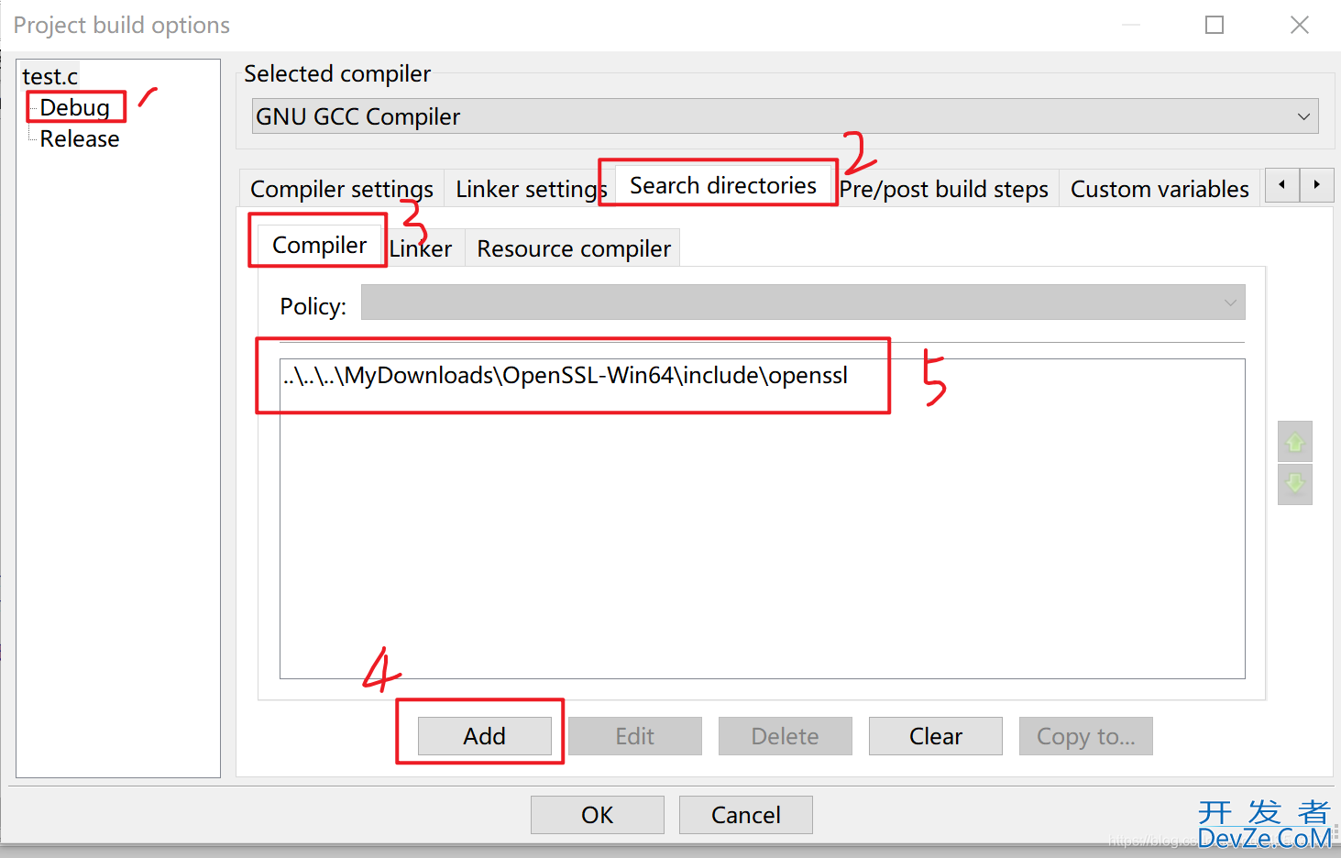Select the Compiler sub-tab

(x=320, y=245)
